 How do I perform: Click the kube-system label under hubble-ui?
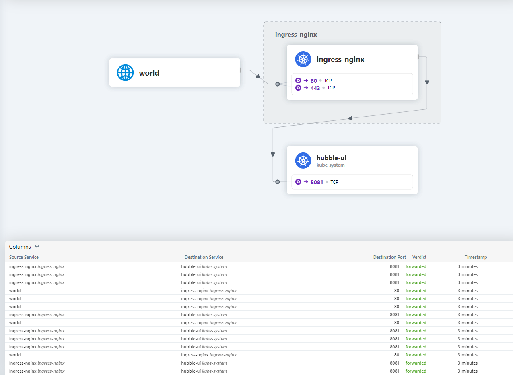[x=331, y=165]
